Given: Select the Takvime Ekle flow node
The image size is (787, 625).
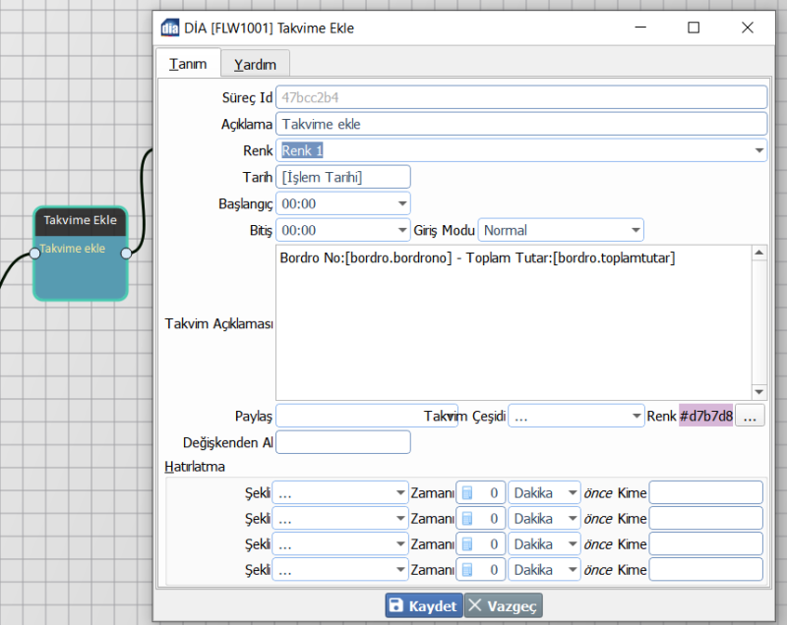Looking at the screenshot, I should click(81, 275).
